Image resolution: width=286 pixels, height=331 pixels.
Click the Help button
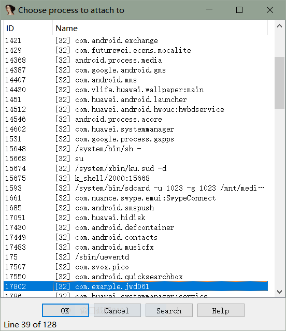tap(221, 310)
